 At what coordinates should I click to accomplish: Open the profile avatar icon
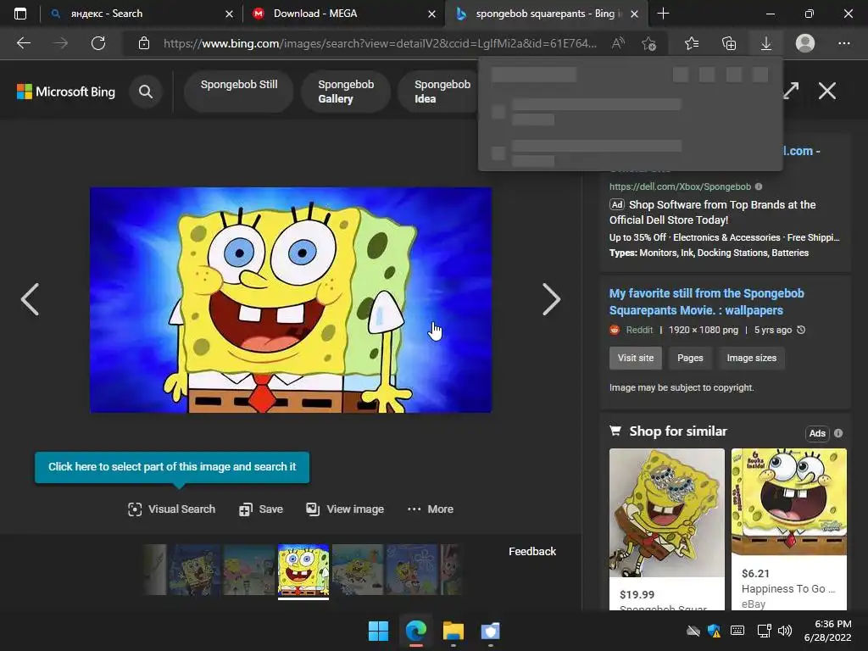(x=805, y=43)
